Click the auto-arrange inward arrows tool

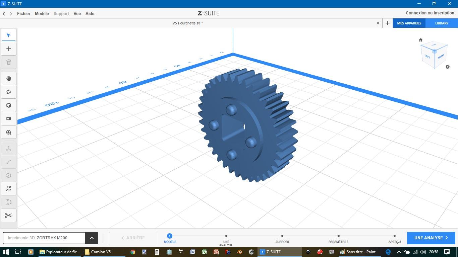9,188
